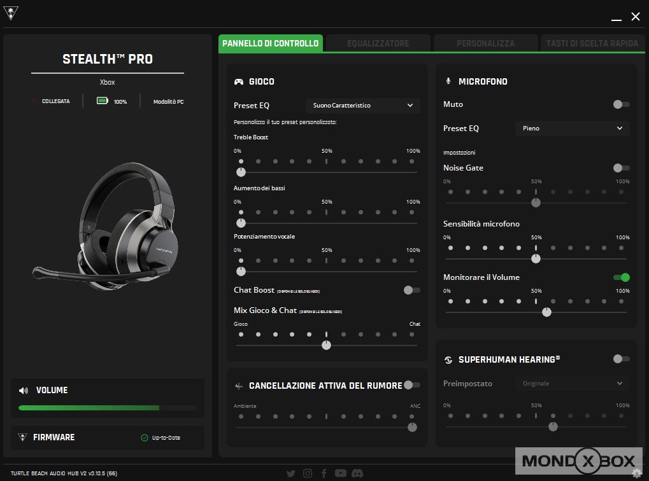Screen dimensions: 649x481
Task: Click the headset volume bar
Action: point(107,408)
